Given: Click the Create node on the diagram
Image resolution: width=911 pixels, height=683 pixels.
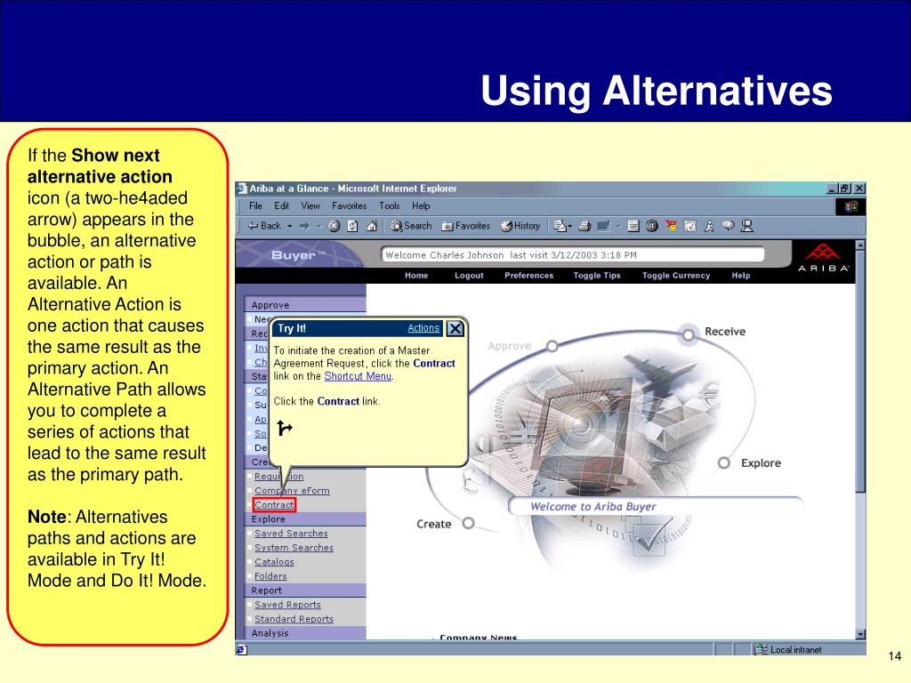Looking at the screenshot, I should 468,523.
